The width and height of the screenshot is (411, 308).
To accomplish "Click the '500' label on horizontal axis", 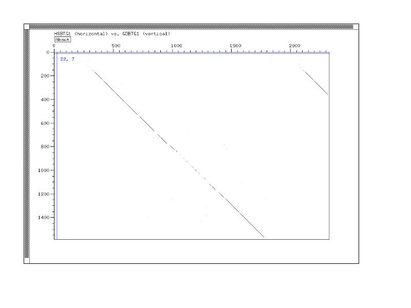I will pyautogui.click(x=116, y=46).
